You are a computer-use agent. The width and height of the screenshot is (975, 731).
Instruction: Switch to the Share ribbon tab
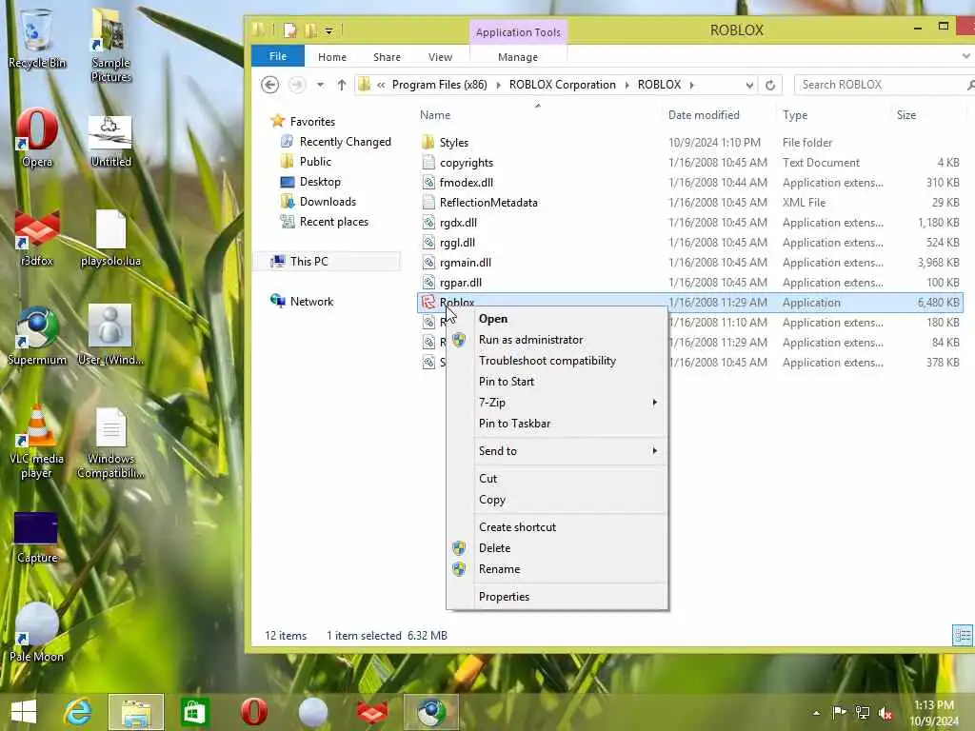(x=387, y=56)
